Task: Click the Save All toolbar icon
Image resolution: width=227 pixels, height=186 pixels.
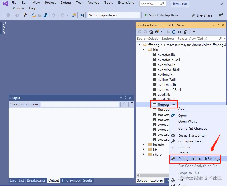Action: pyautogui.click(x=45, y=15)
